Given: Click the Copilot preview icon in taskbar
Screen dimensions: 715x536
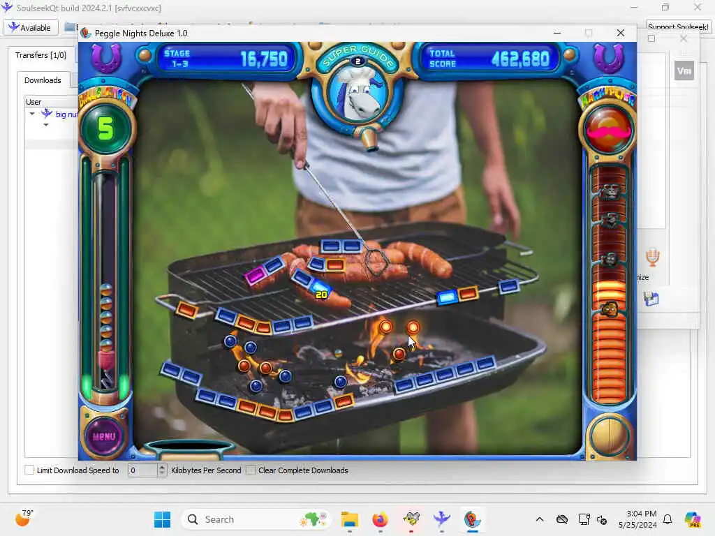Looking at the screenshot, I should pyautogui.click(x=693, y=519).
